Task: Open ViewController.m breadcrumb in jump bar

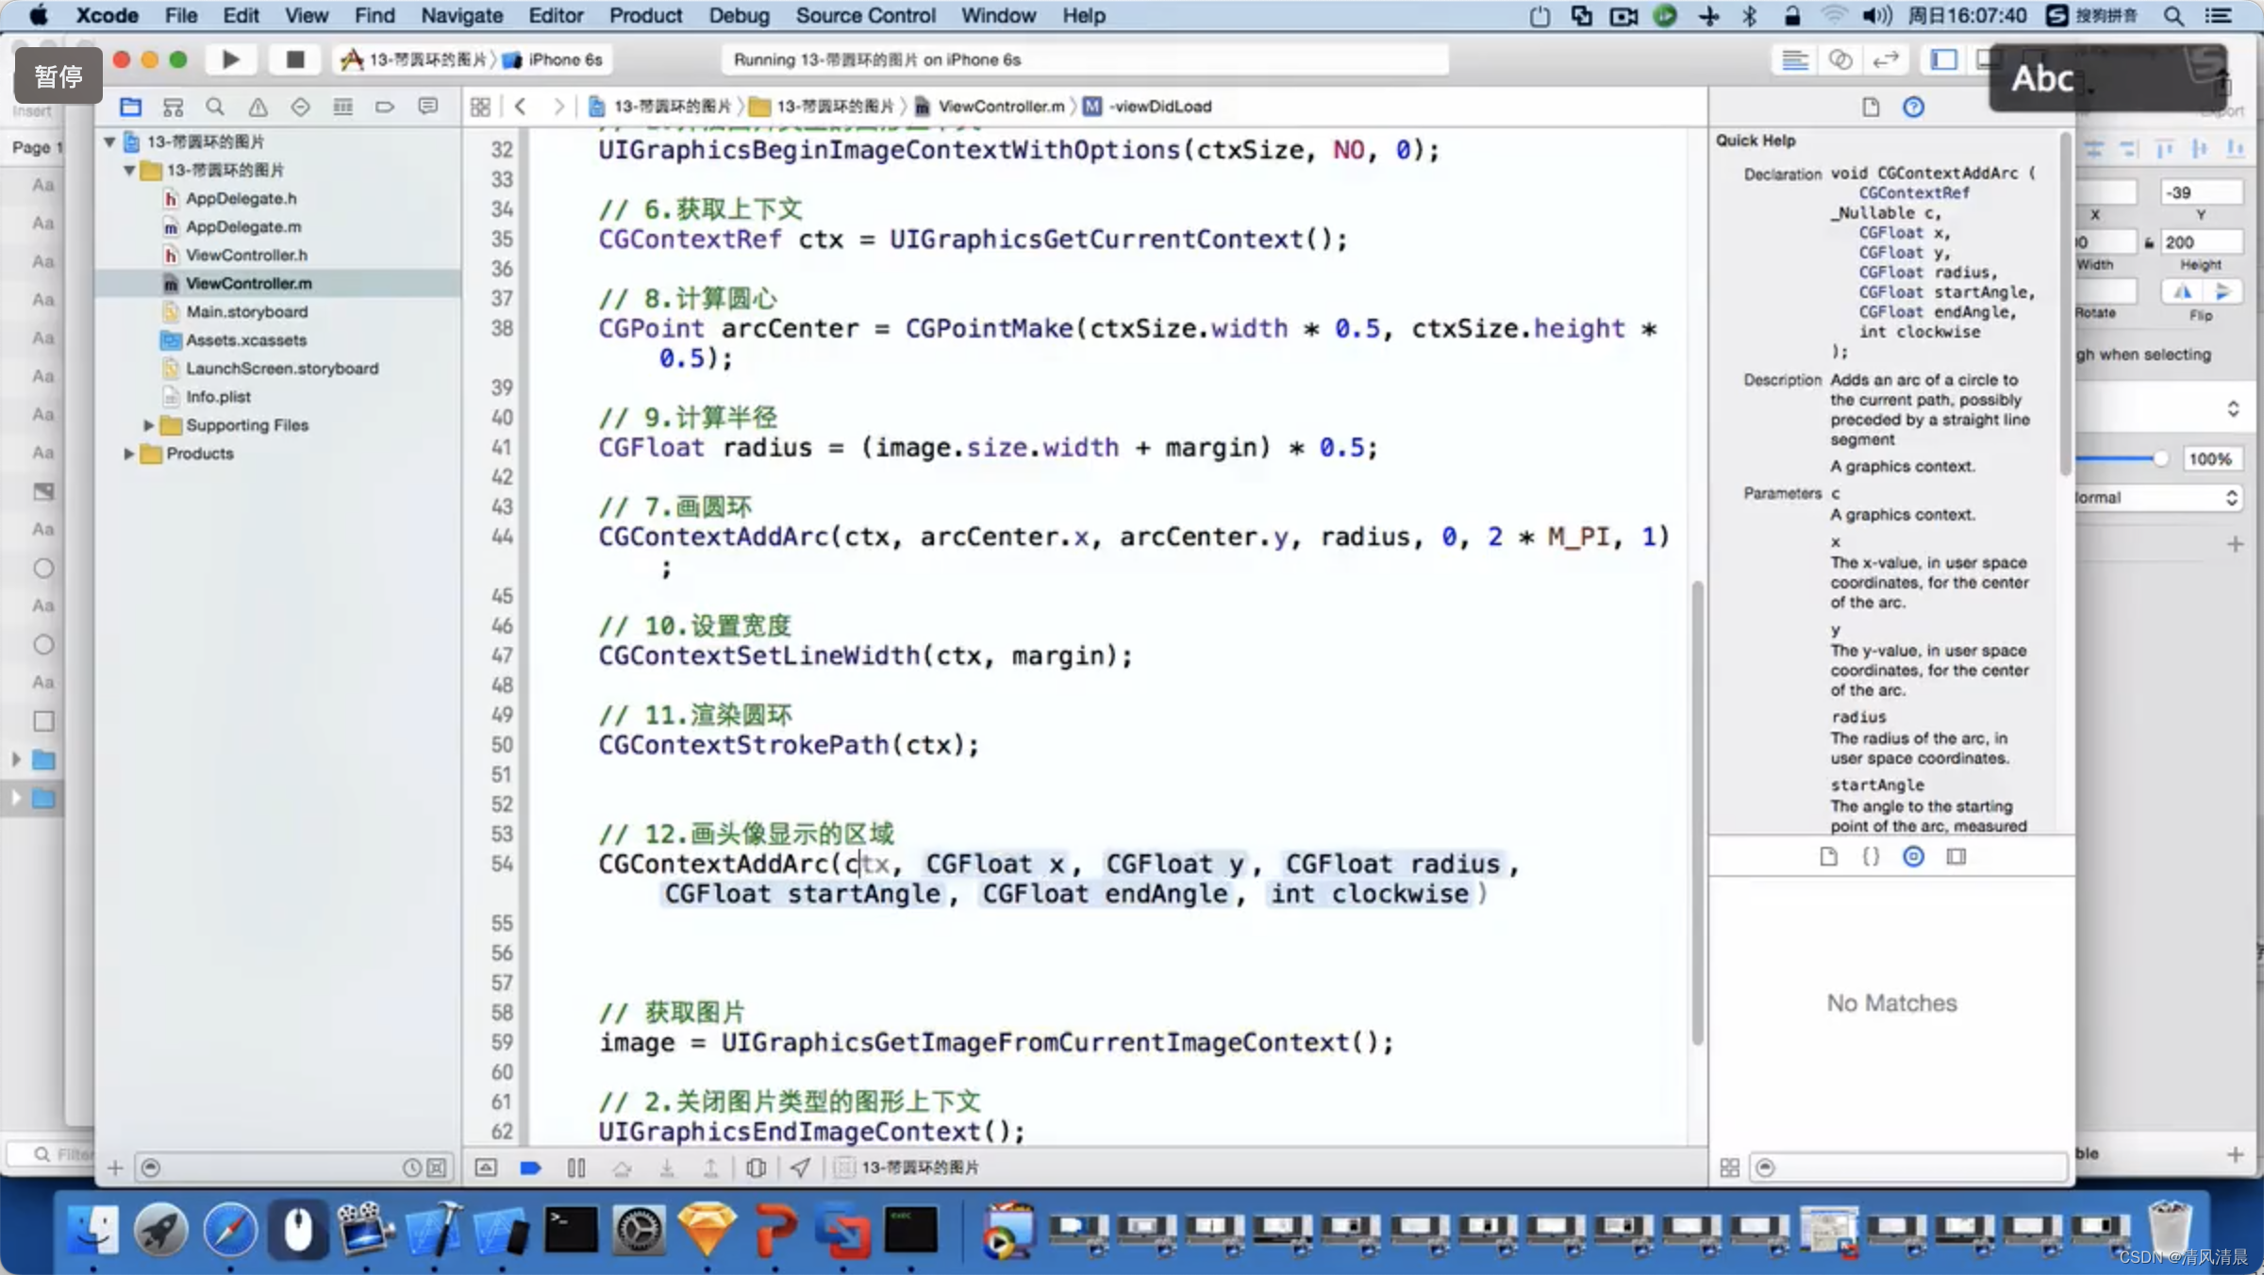Action: coord(990,107)
